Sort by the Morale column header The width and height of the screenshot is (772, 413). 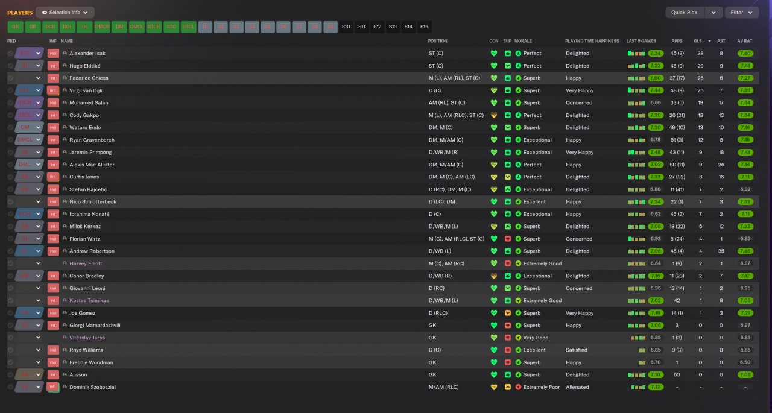[523, 41]
